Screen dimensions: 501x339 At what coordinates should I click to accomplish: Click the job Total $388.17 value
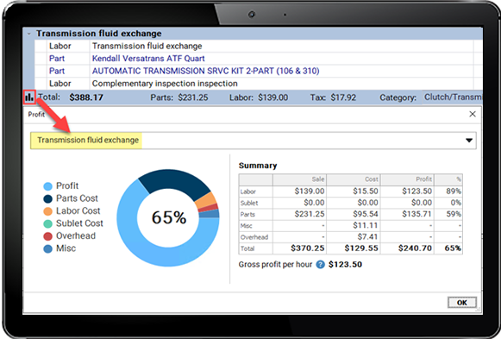(86, 97)
